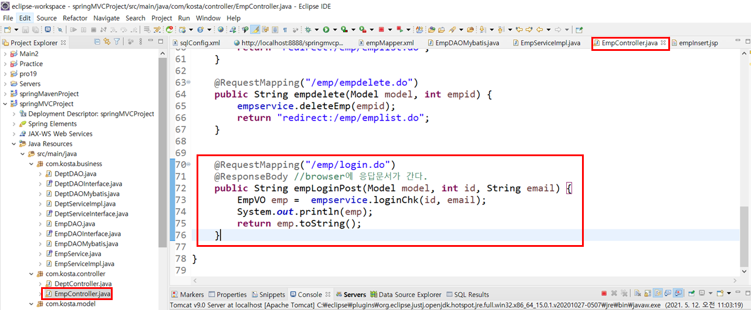Viewport: 751px width, 310px height.
Task: Open the Source menu
Action: [x=46, y=18]
